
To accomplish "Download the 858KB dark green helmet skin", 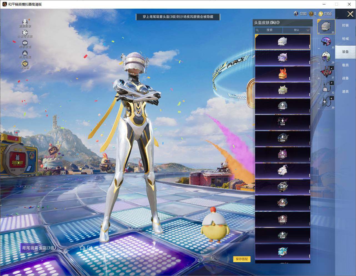I will coord(282,235).
